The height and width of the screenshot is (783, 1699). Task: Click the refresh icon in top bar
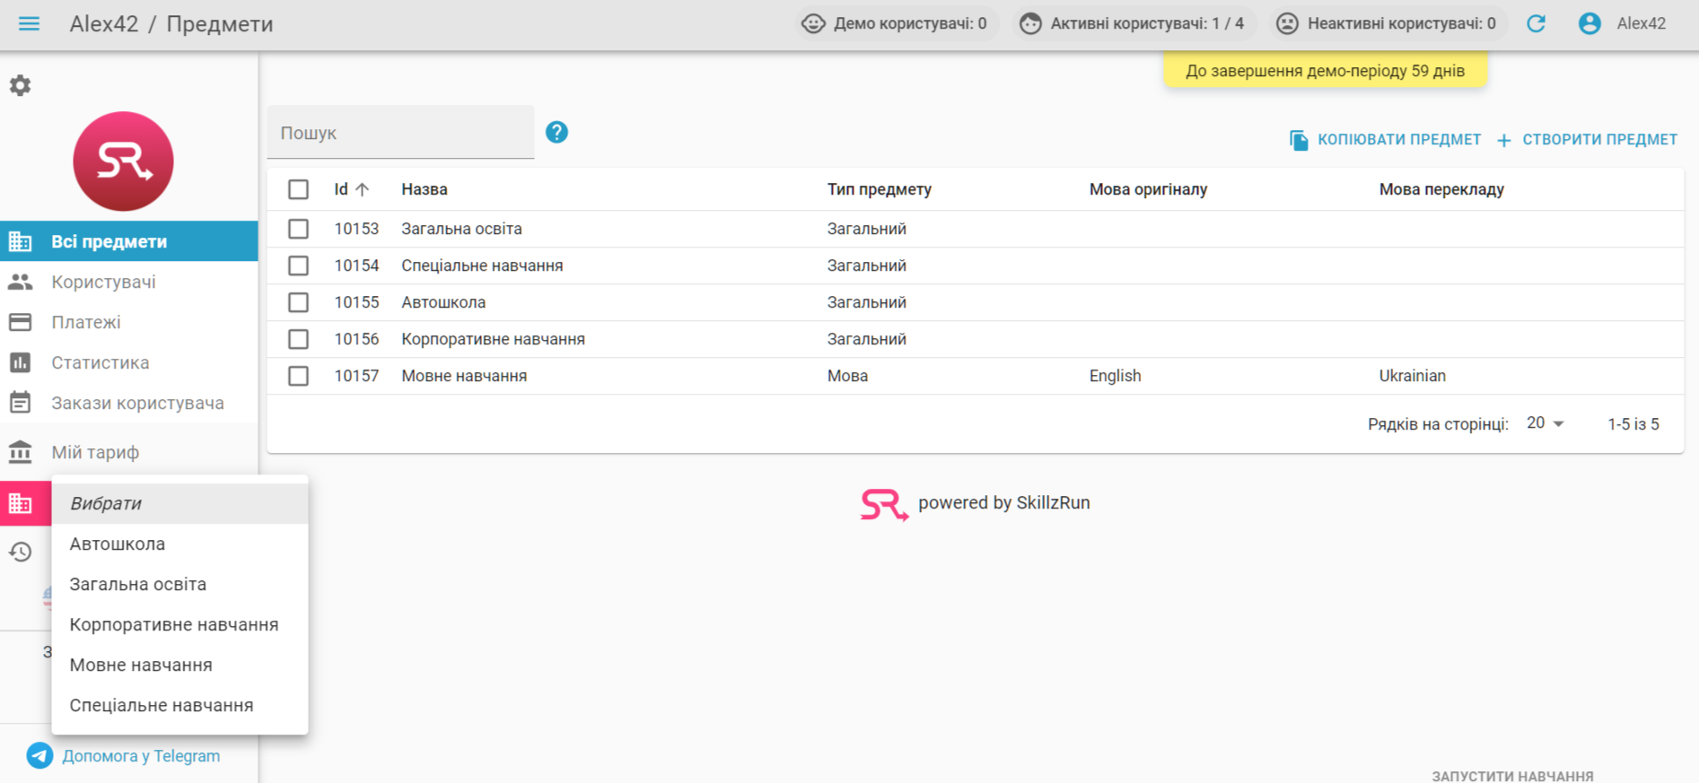pyautogui.click(x=1536, y=23)
